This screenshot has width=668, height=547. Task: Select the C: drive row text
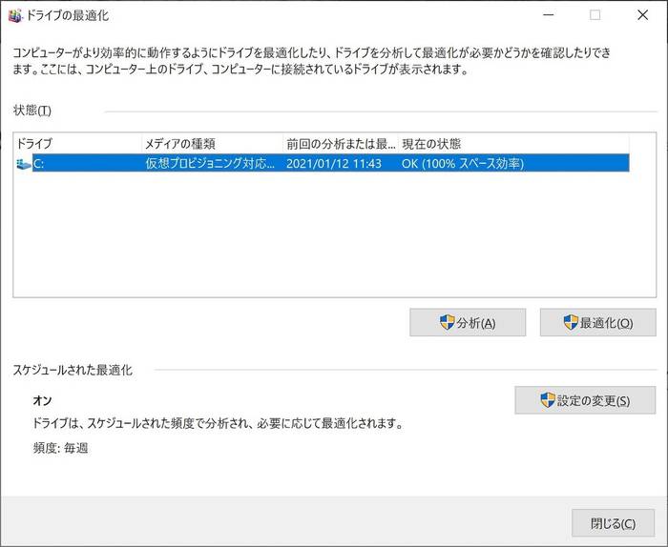[x=38, y=164]
